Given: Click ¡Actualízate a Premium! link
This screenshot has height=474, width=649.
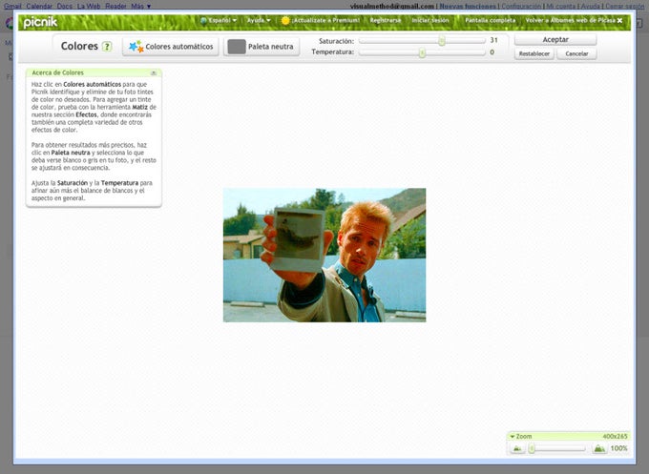Looking at the screenshot, I should click(x=325, y=20).
